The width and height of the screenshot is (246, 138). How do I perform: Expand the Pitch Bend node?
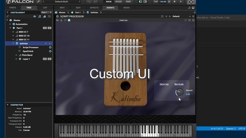pyautogui.click(x=16, y=55)
